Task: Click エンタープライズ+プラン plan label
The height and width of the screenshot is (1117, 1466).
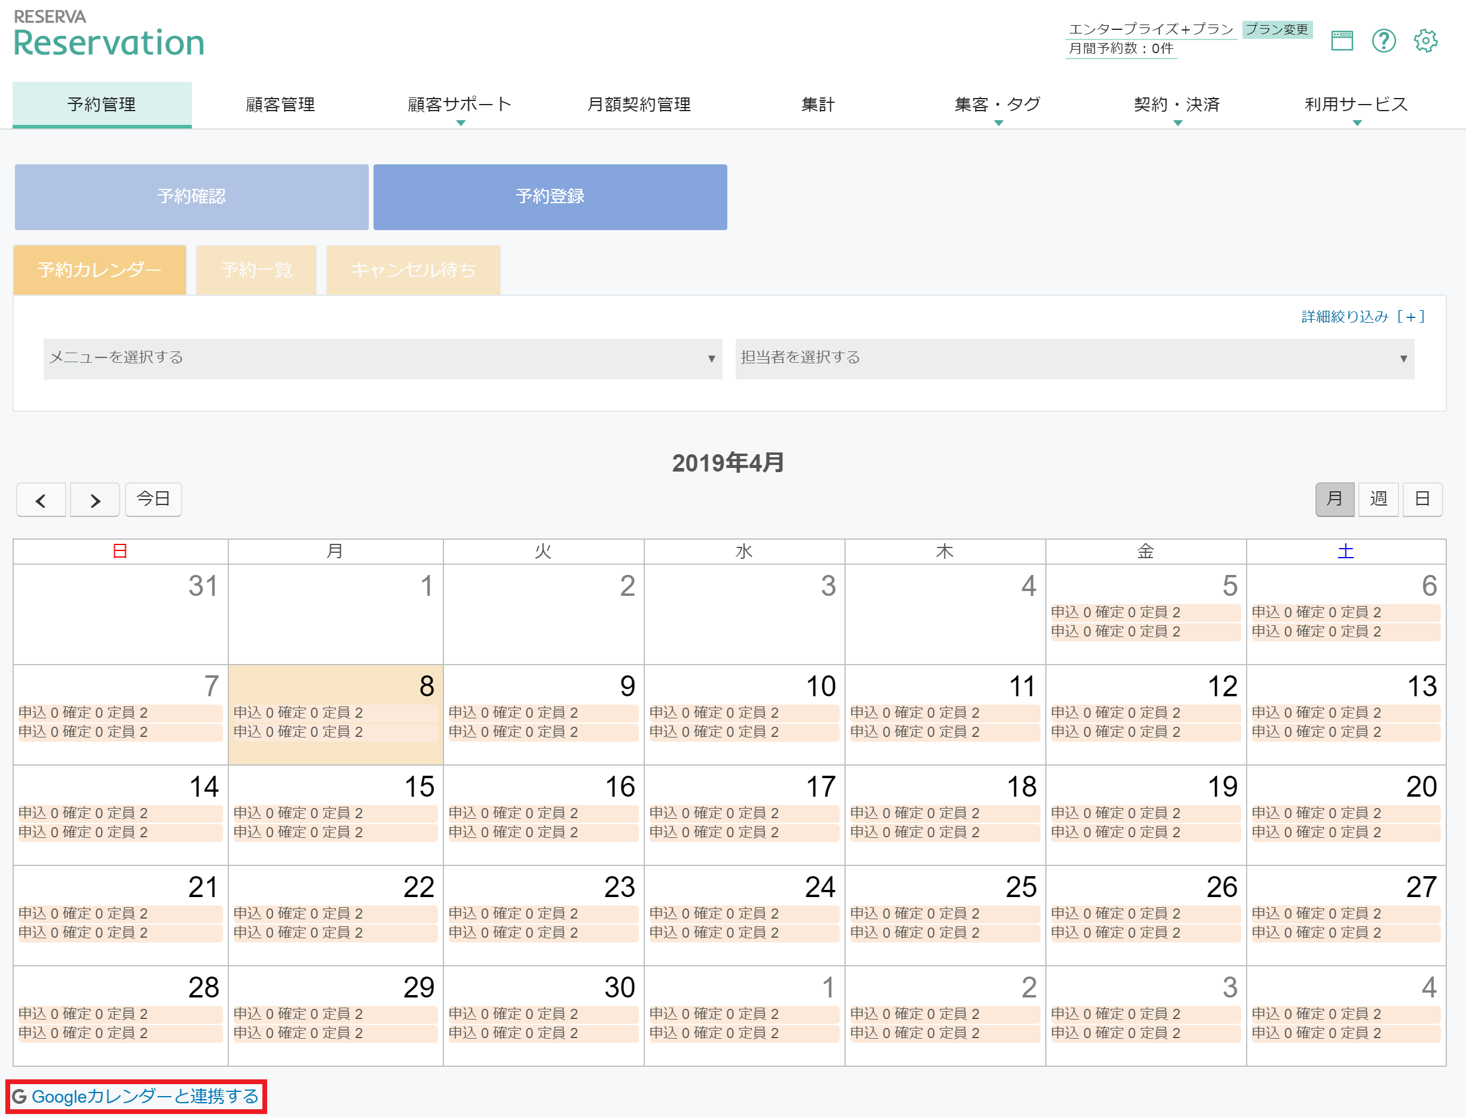Action: pyautogui.click(x=1150, y=30)
